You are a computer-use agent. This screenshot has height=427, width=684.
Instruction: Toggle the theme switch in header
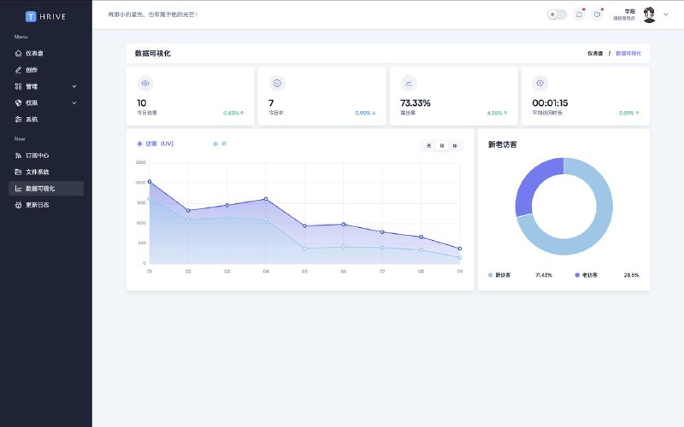click(557, 15)
